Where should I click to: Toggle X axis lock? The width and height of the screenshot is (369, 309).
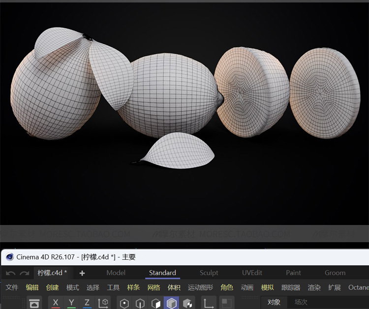pyautogui.click(x=56, y=303)
